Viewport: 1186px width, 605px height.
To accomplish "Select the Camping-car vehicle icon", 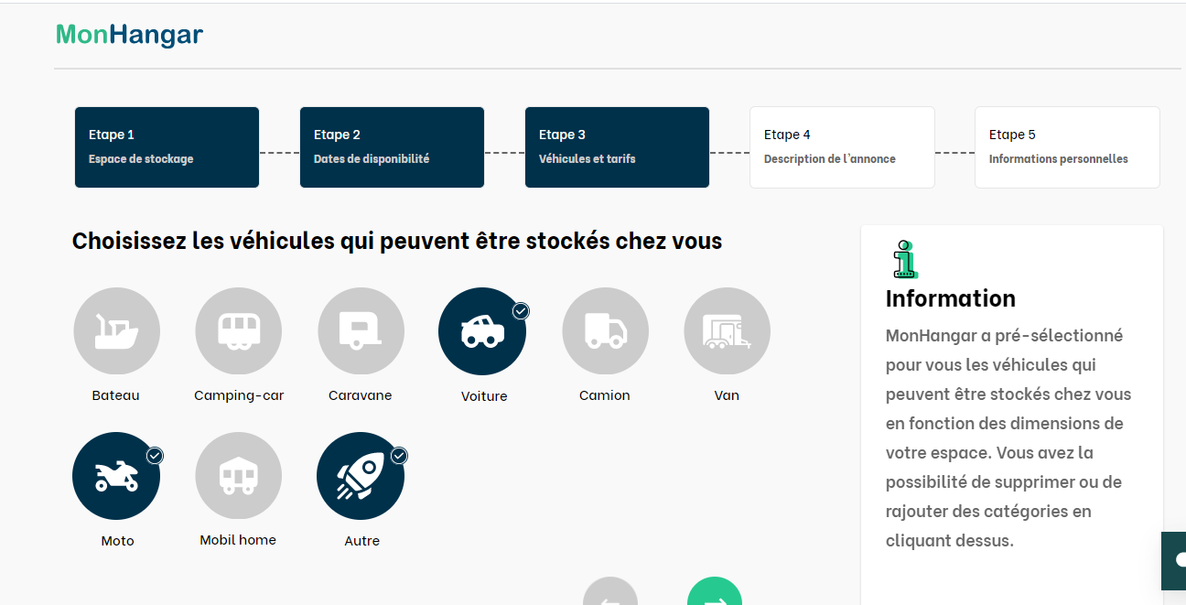I will point(239,331).
